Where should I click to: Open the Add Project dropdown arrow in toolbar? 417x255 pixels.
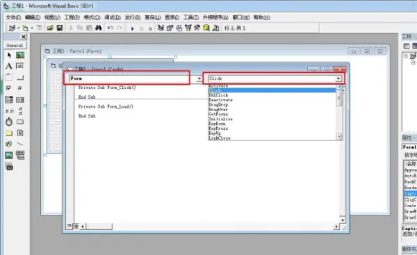pos(18,28)
